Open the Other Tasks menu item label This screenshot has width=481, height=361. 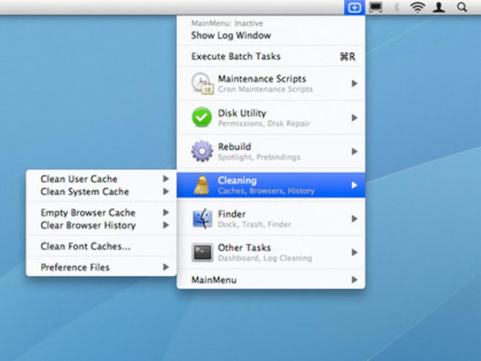tap(244, 247)
